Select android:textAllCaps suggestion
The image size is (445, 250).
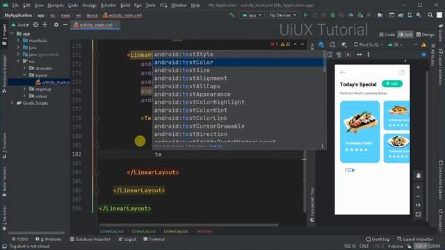coord(238,86)
